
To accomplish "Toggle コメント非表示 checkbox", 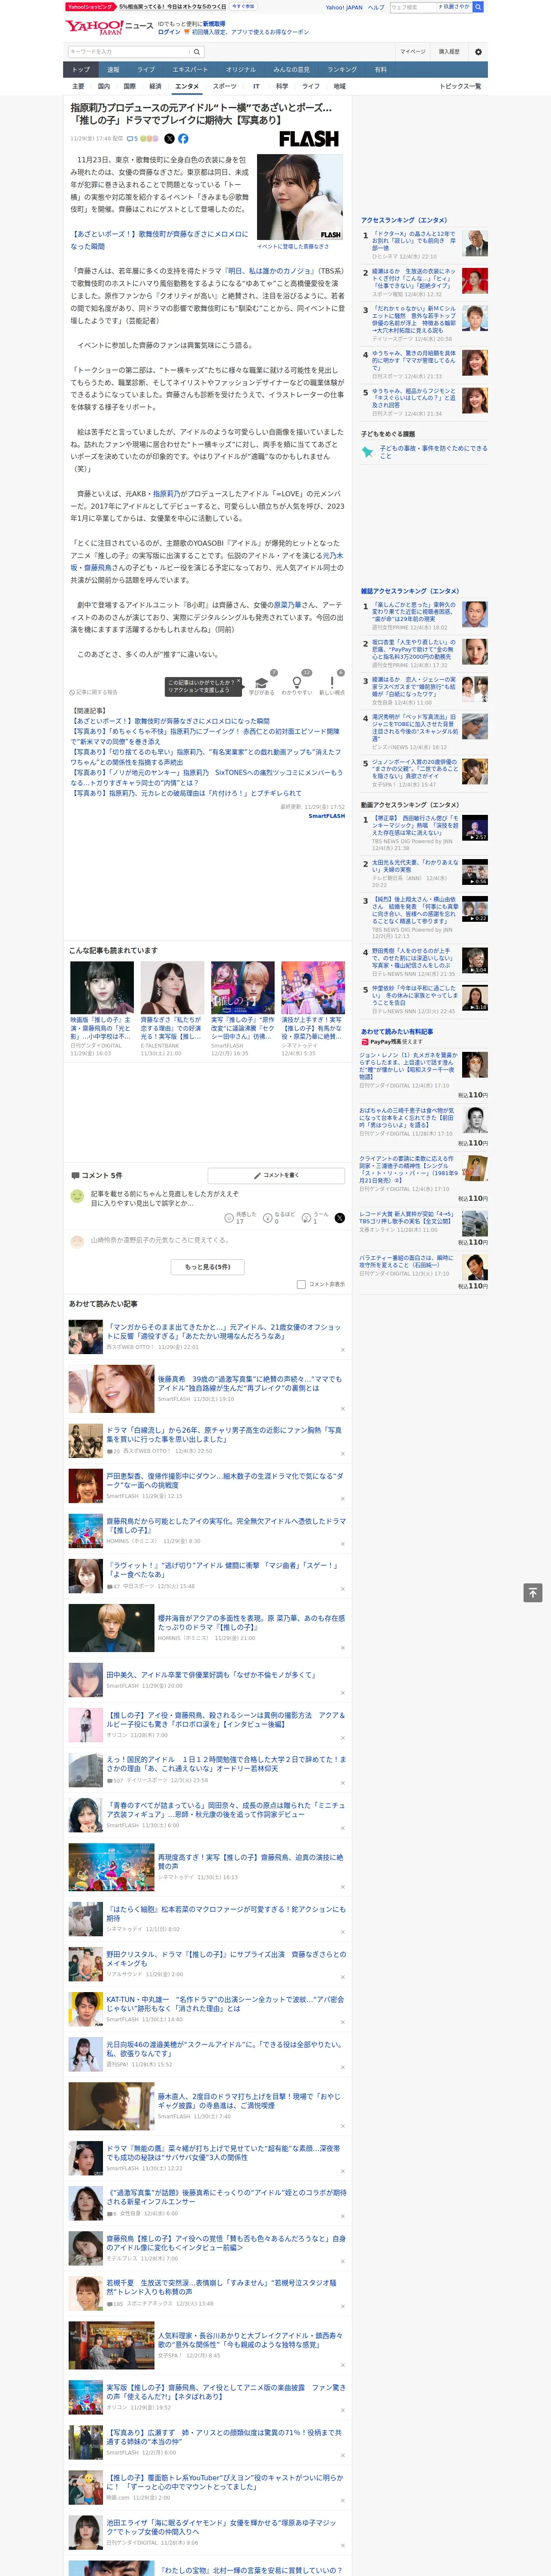I will 301,1284.
